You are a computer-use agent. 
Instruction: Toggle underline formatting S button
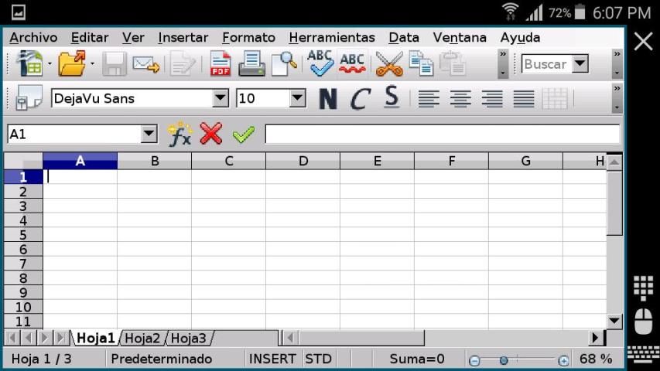[x=392, y=98]
